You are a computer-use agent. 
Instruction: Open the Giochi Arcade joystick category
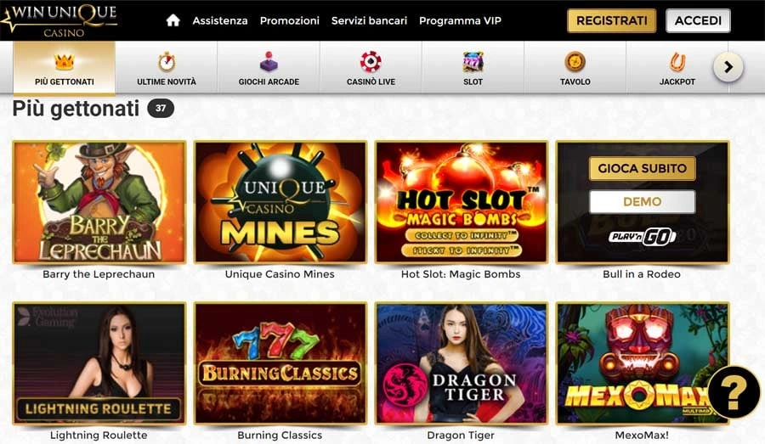pyautogui.click(x=269, y=67)
